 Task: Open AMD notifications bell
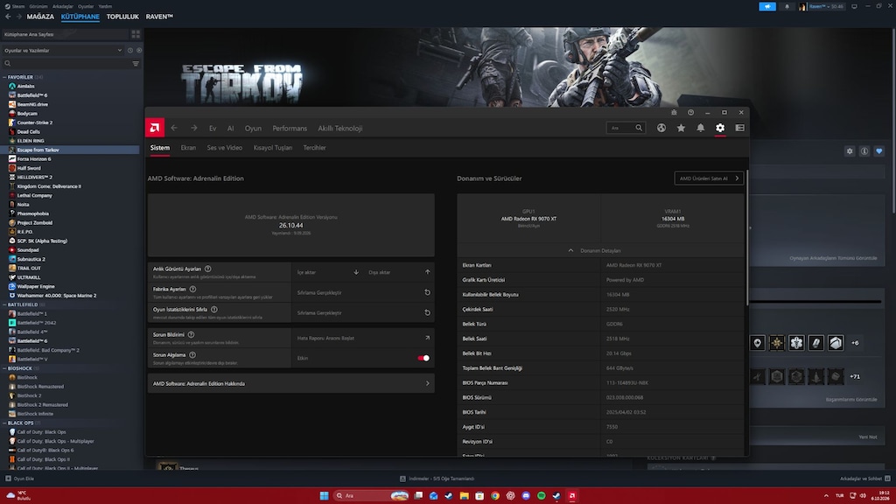[x=701, y=128]
